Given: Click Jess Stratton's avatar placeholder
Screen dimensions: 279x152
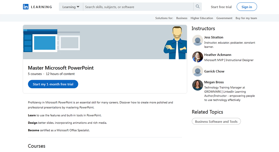Looking at the screenshot, I should pos(198,40).
